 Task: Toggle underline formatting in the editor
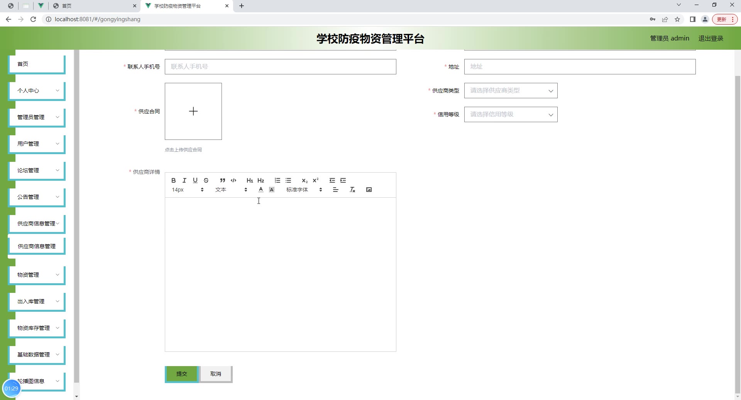pyautogui.click(x=195, y=180)
